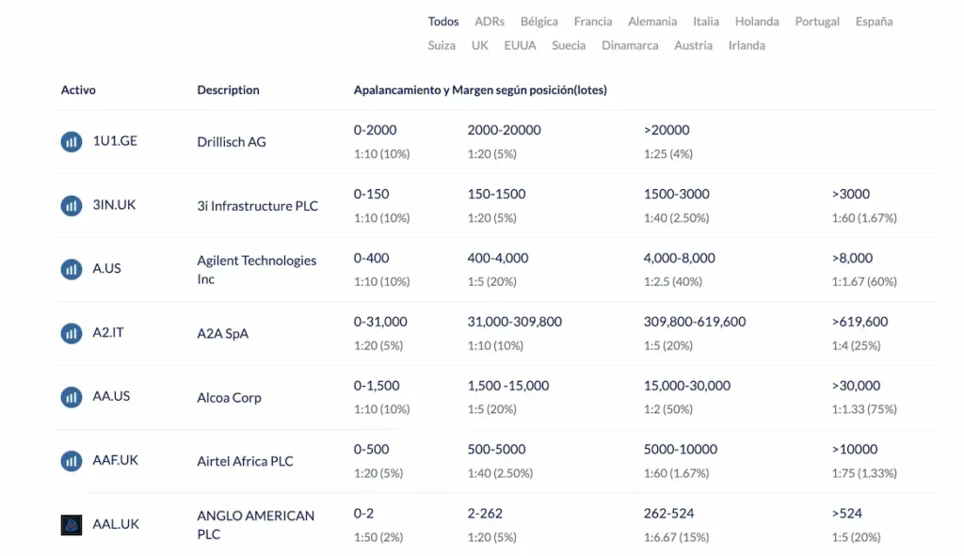The width and height of the screenshot is (964, 556).
Task: Filter instruments by Alemania
Action: (651, 21)
